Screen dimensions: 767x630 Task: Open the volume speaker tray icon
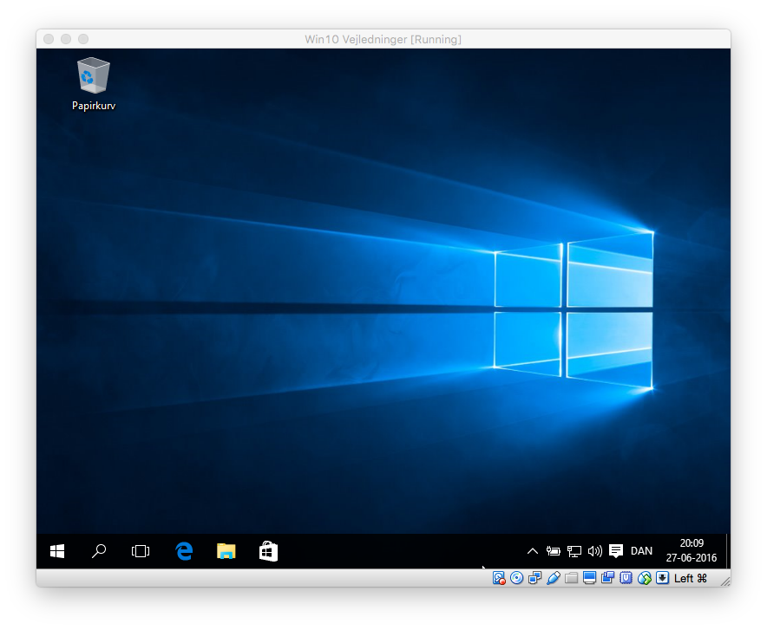click(595, 551)
